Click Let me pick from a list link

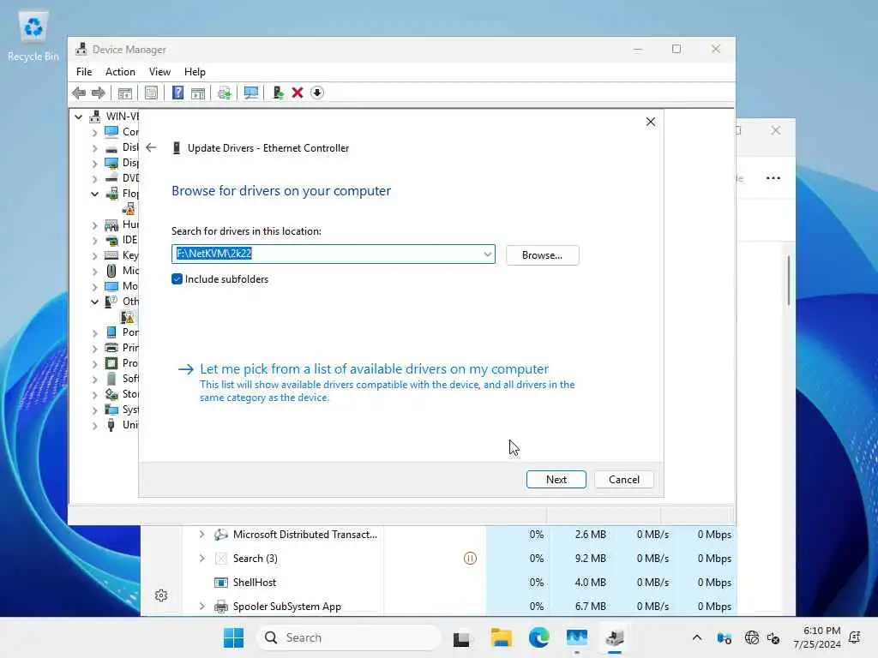[x=374, y=369]
